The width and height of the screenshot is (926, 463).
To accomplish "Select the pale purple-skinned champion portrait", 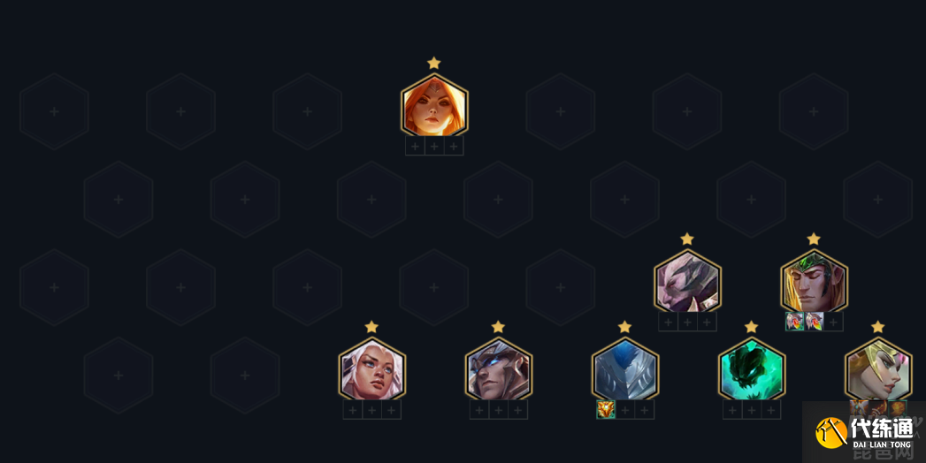I will (687, 281).
